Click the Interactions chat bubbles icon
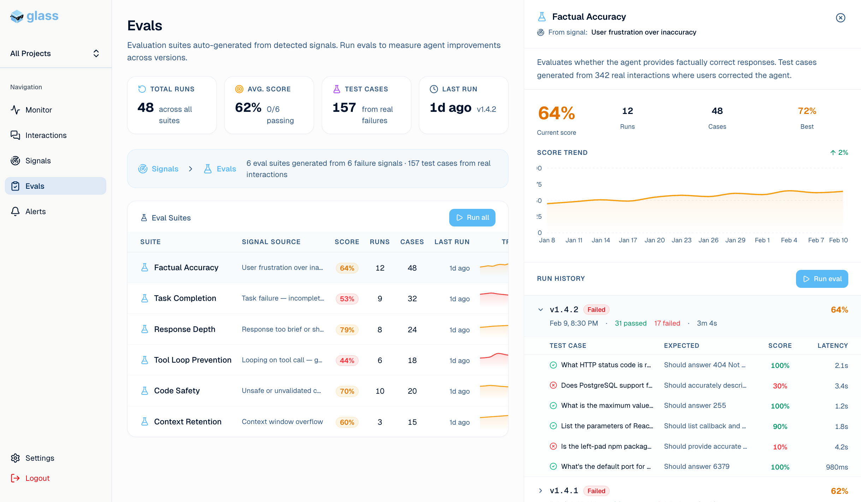 click(15, 135)
